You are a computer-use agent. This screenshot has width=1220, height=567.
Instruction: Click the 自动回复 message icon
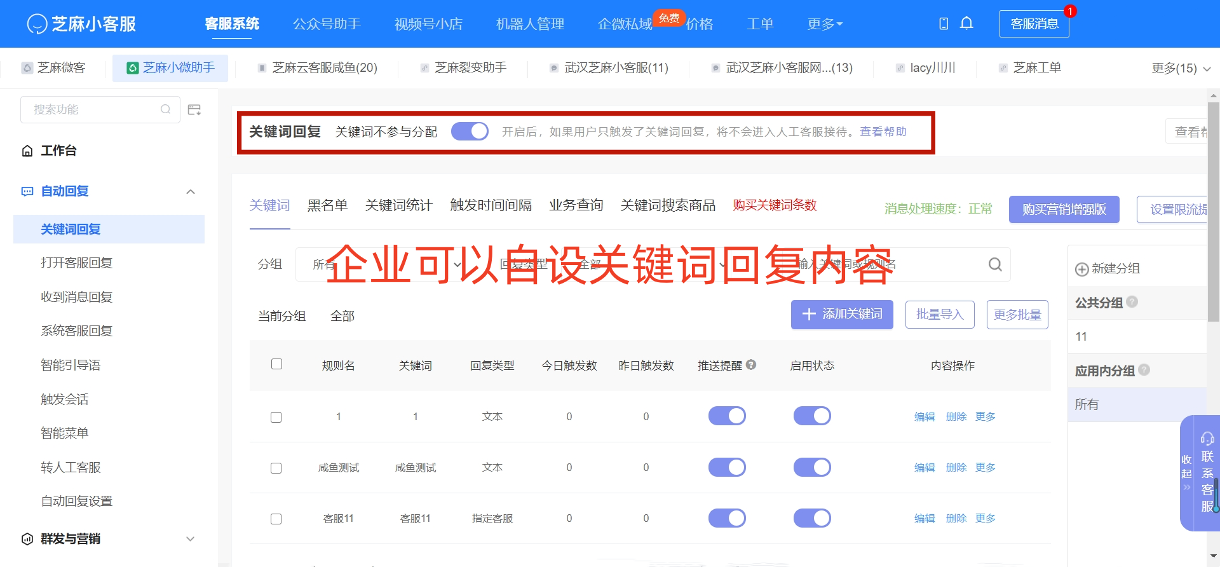coord(27,191)
